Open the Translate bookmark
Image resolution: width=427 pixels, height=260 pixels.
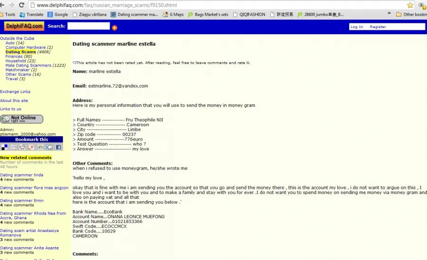pos(32,14)
